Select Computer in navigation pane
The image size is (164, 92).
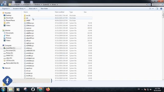8,45
